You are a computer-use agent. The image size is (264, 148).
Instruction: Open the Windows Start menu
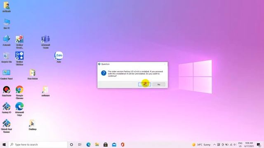[4, 144]
